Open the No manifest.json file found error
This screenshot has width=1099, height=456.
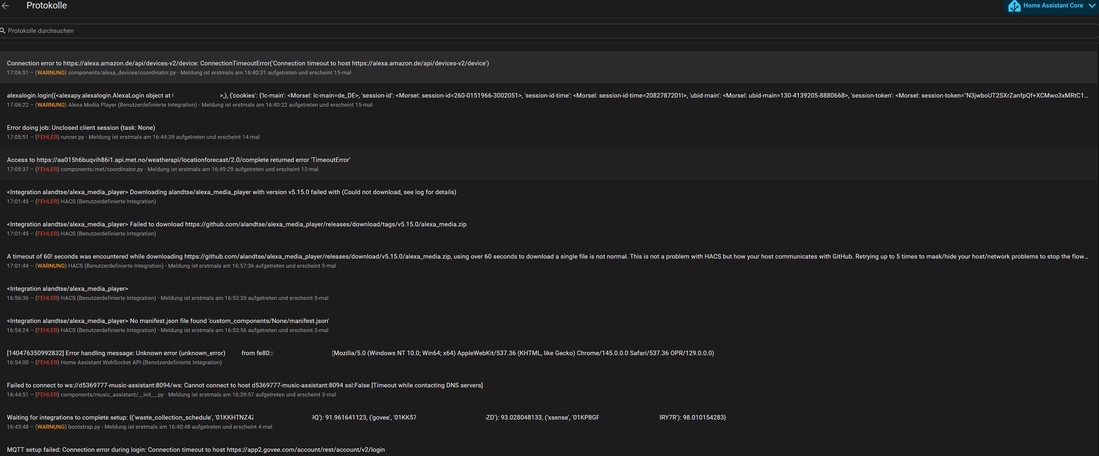pos(168,325)
